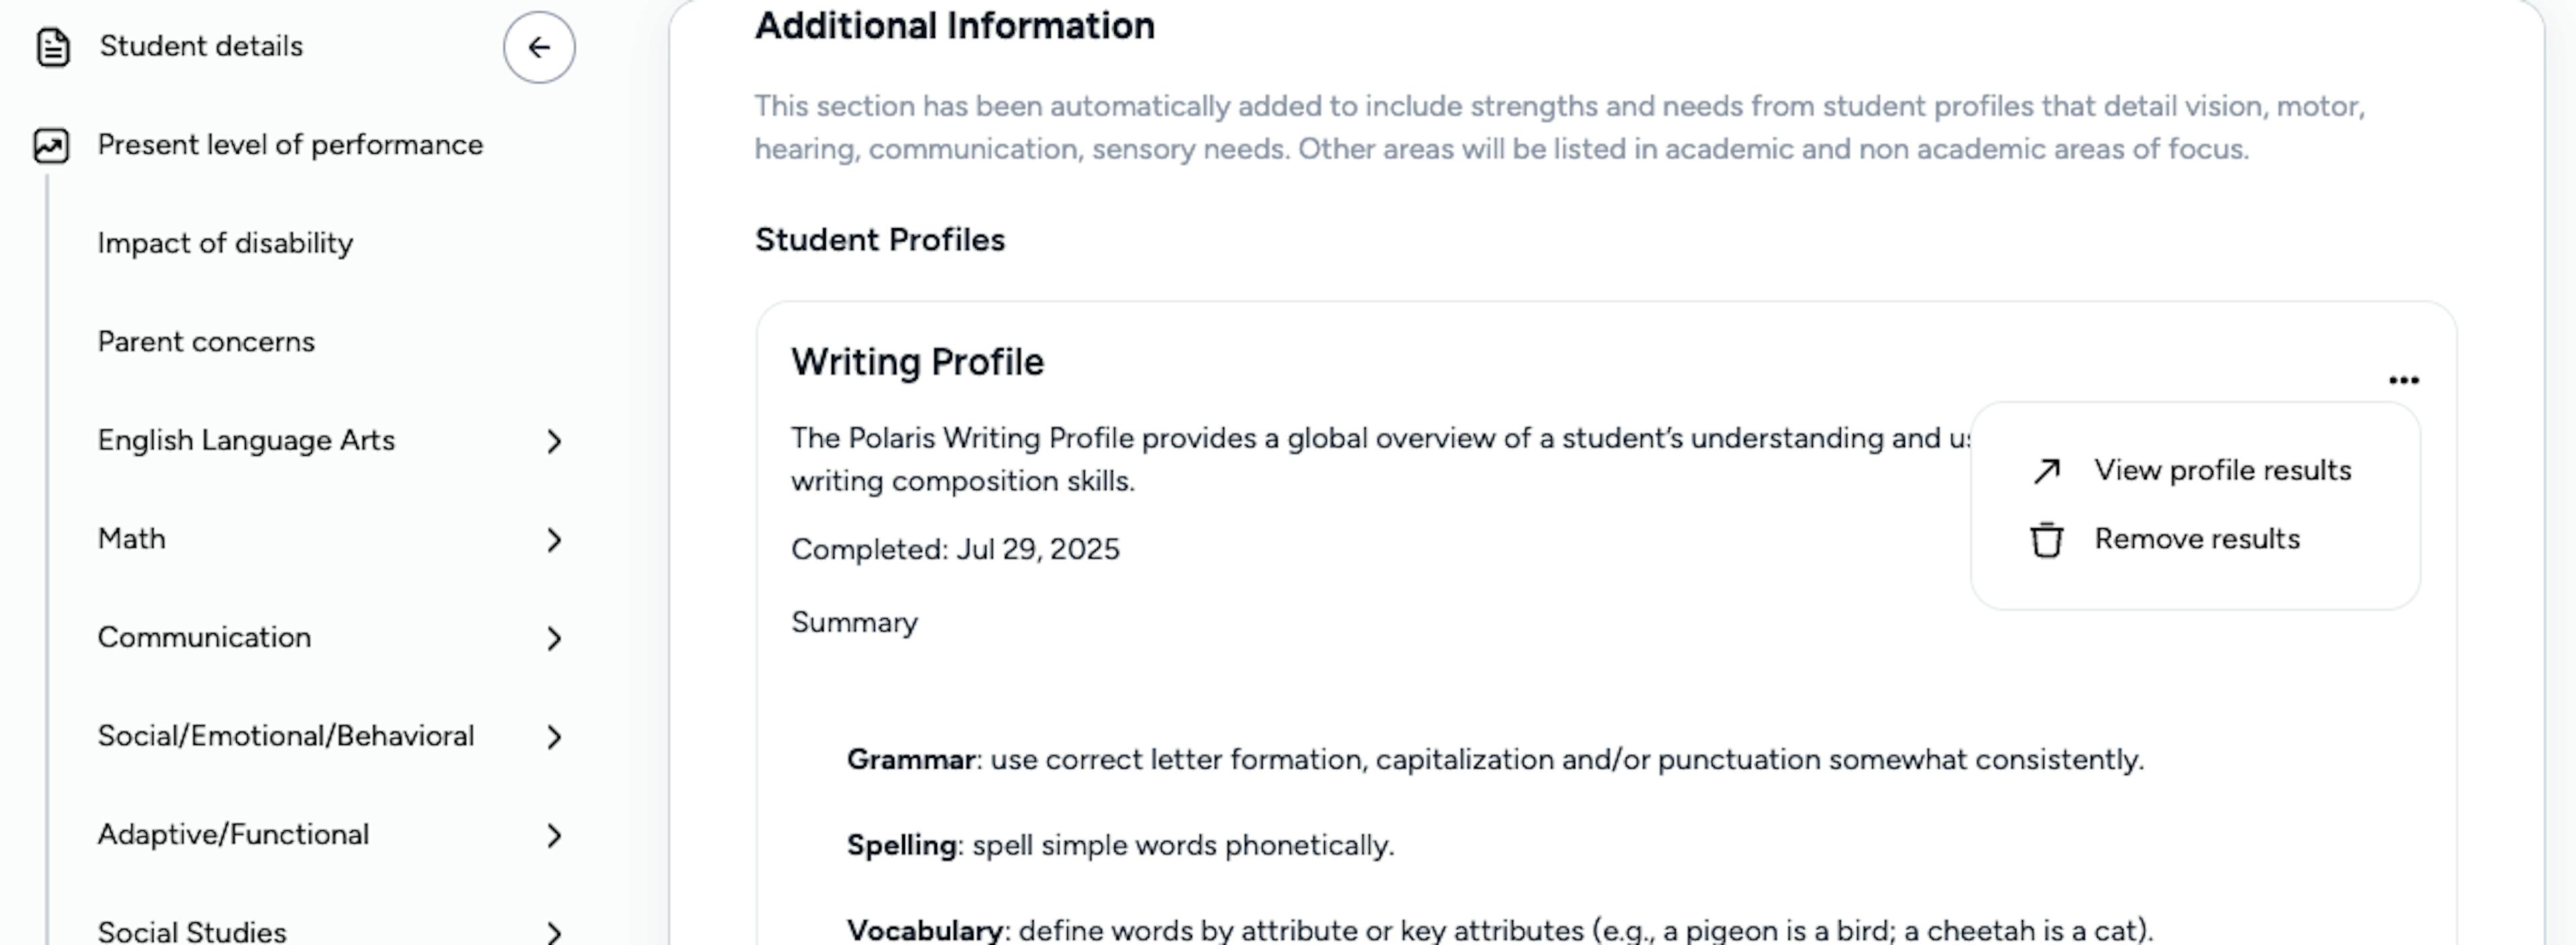Open Impact of disability section
This screenshot has width=2576, height=945.
click(x=225, y=243)
